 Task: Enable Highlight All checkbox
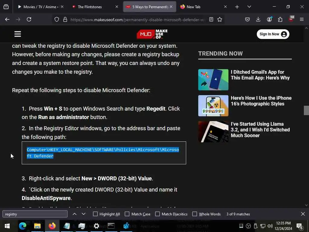(95, 214)
